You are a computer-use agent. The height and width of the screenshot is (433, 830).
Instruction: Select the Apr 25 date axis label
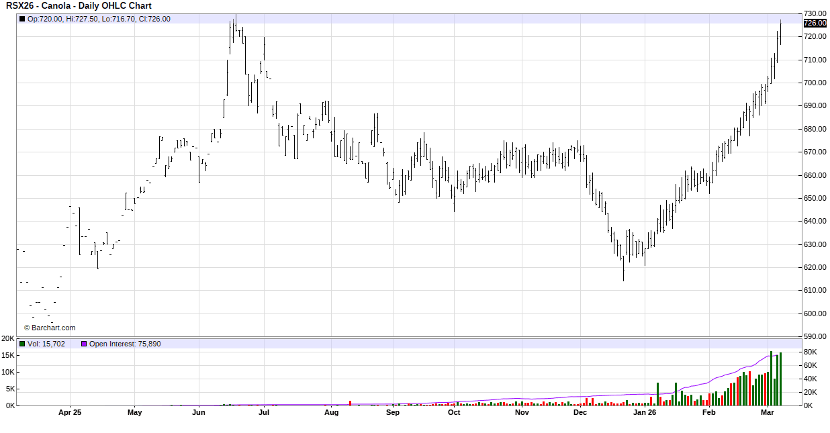(x=70, y=412)
